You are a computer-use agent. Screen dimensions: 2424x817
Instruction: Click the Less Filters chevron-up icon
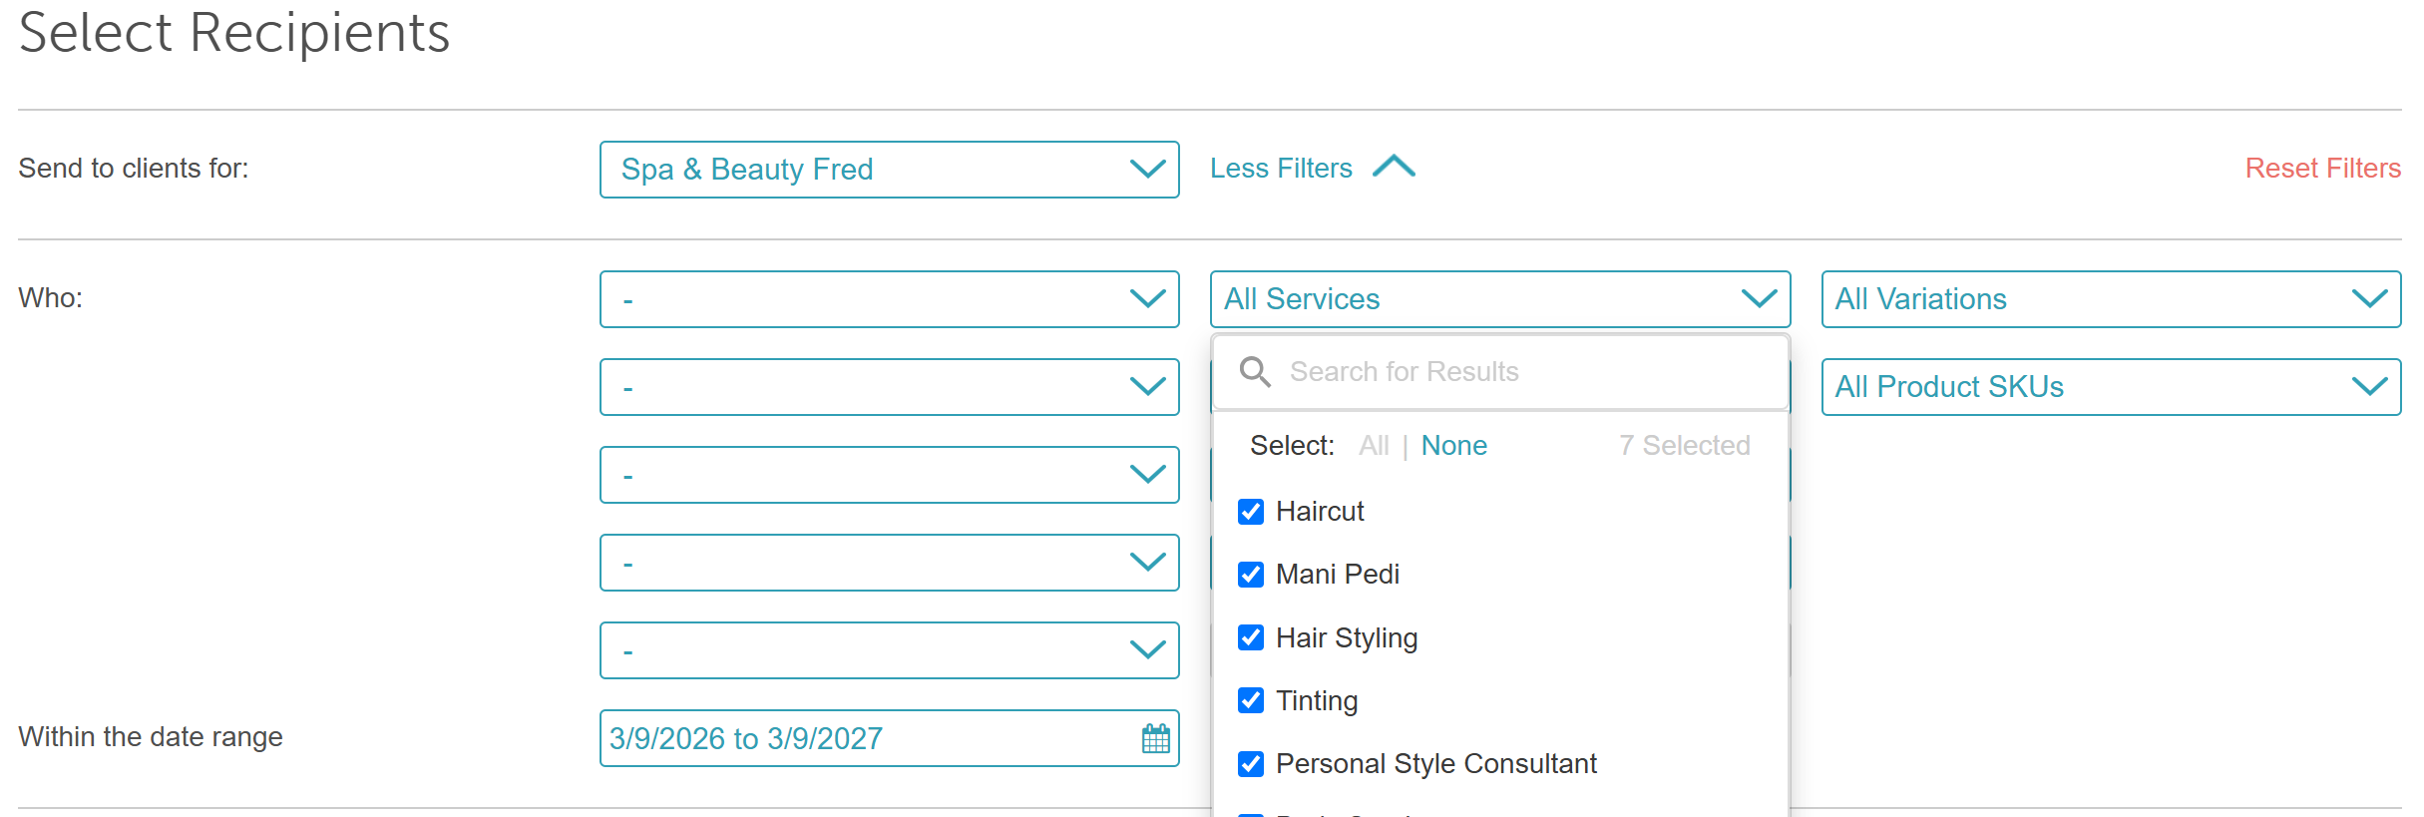pos(1394,167)
